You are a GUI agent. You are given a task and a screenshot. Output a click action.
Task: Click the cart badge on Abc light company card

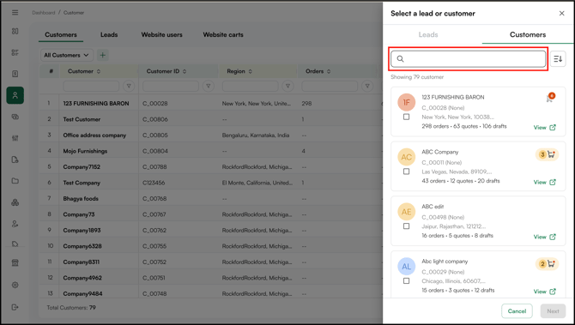(x=548, y=264)
